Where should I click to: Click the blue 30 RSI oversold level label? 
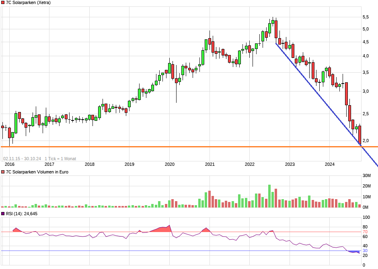pos(365,251)
